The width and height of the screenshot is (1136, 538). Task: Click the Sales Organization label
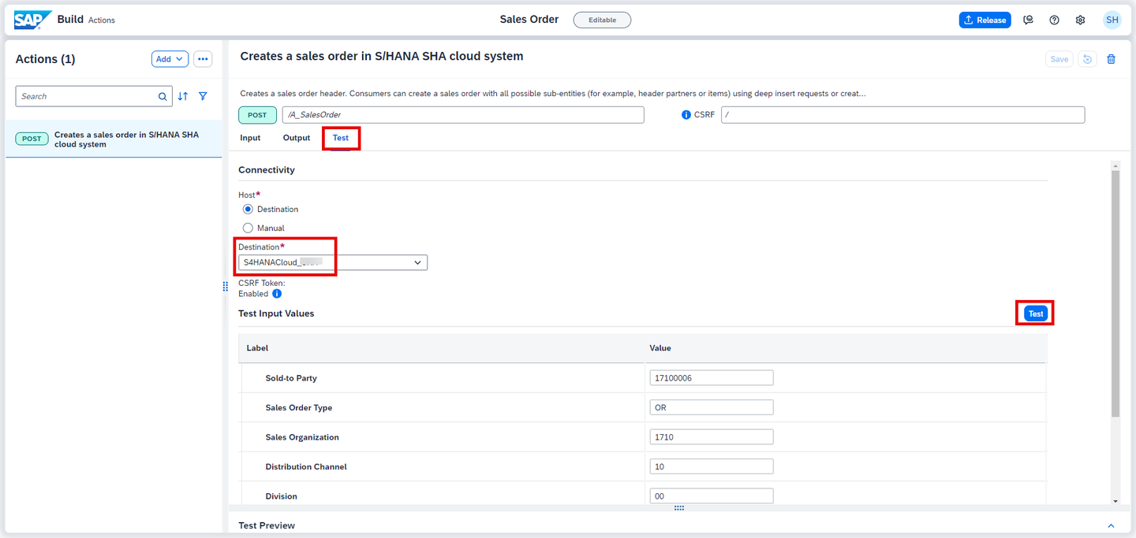[302, 437]
